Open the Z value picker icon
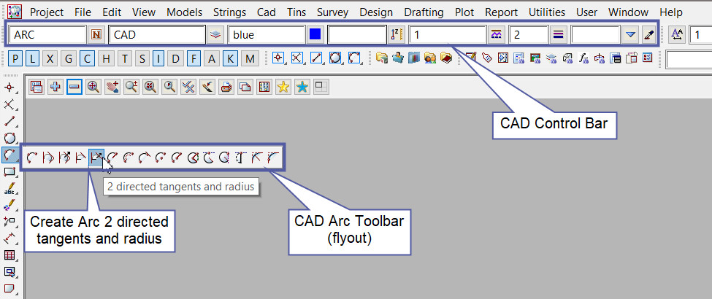712x299 pixels. coord(396,34)
